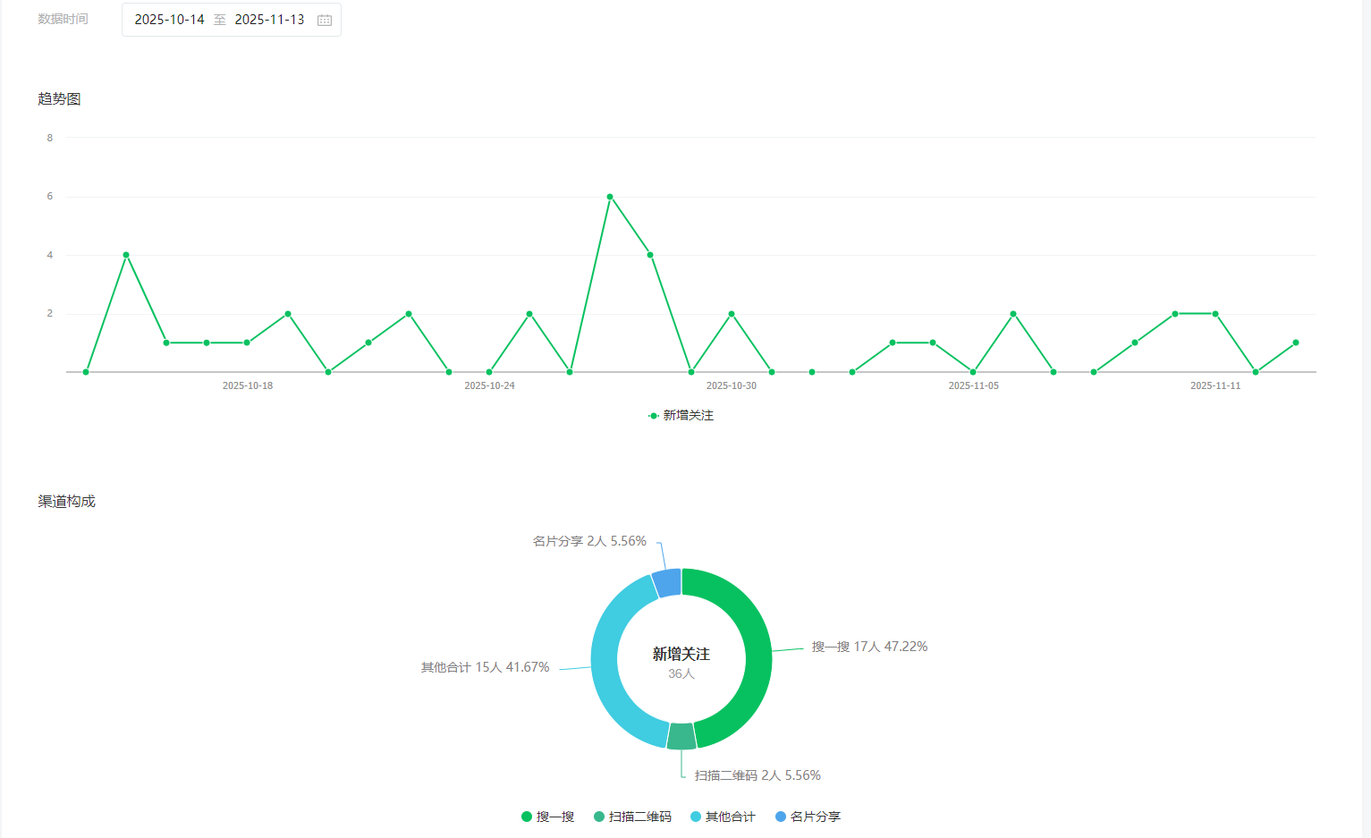
Task: Toggle 新增关注 series in trend chart legend
Action: tap(681, 416)
